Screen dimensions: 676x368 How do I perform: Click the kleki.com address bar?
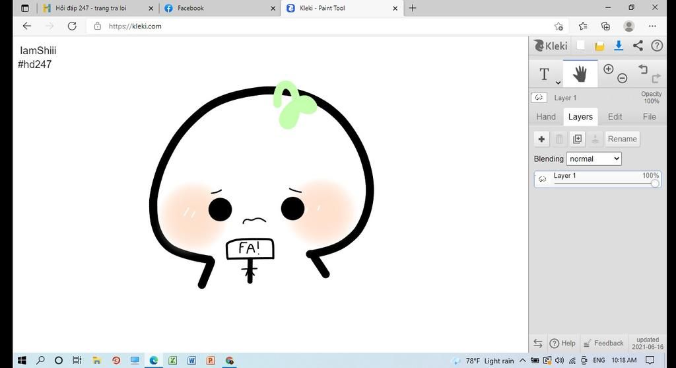click(327, 26)
